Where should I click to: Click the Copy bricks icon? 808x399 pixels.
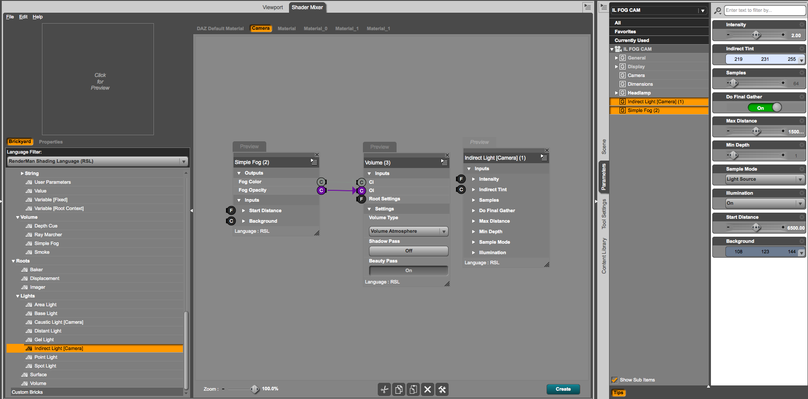pyautogui.click(x=399, y=389)
